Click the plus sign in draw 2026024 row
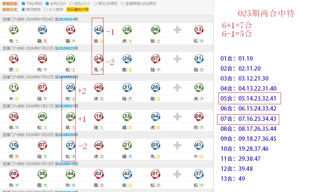 177,30
